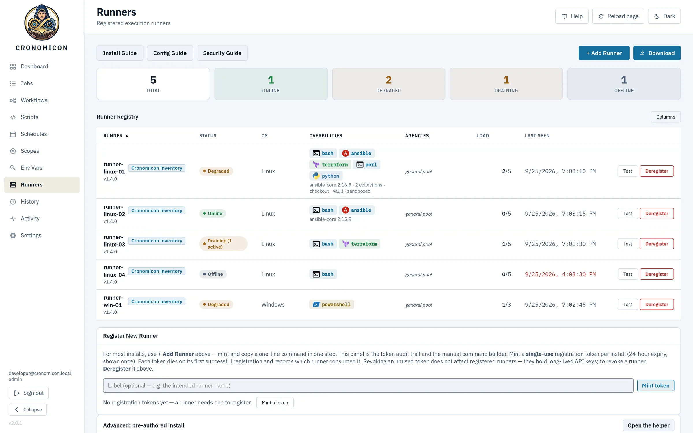Sort by the Last Seen column header
This screenshot has height=433, width=693.
[537, 136]
